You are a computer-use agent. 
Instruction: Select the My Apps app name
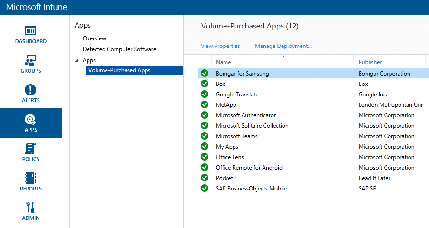tap(227, 147)
